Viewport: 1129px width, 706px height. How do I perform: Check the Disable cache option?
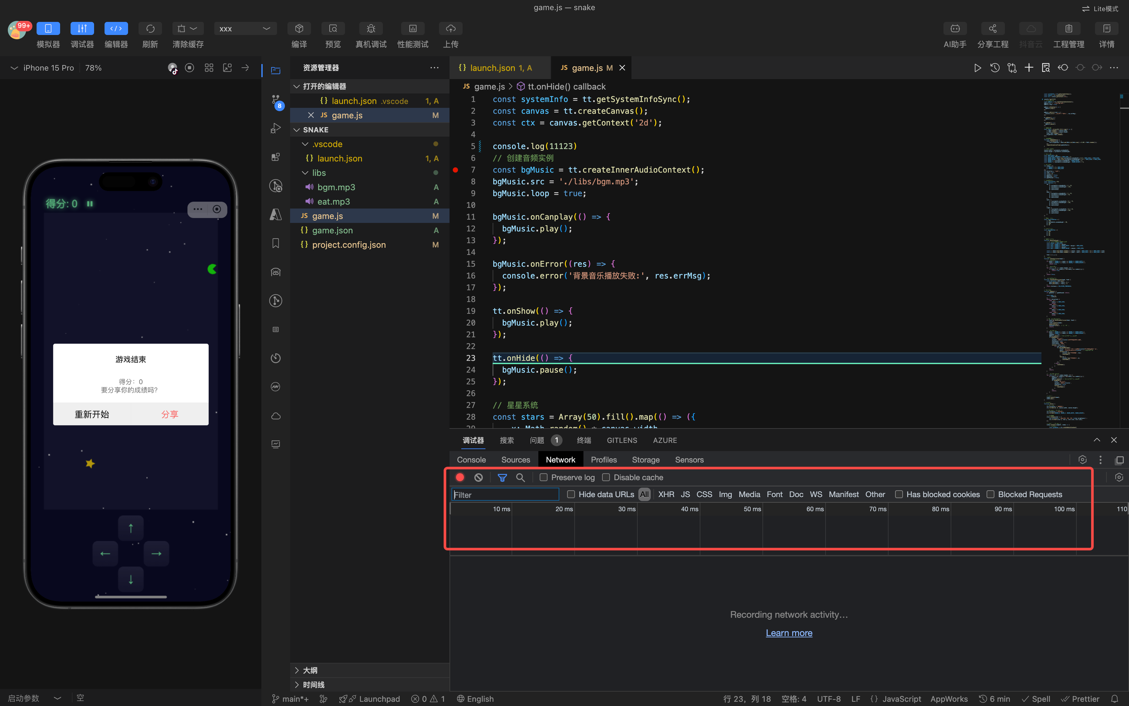(606, 477)
